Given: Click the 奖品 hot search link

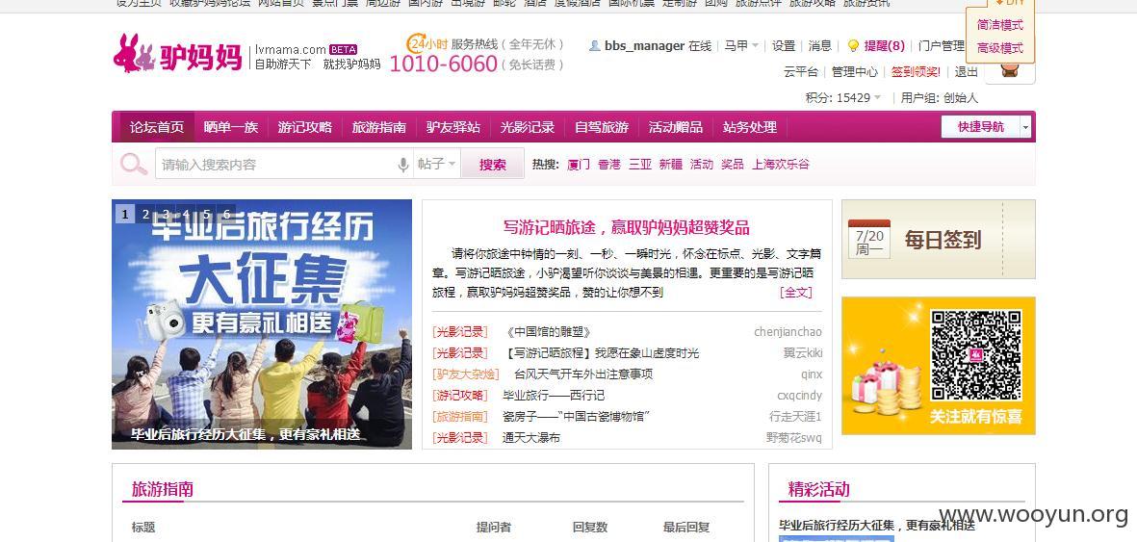Looking at the screenshot, I should click(x=733, y=164).
